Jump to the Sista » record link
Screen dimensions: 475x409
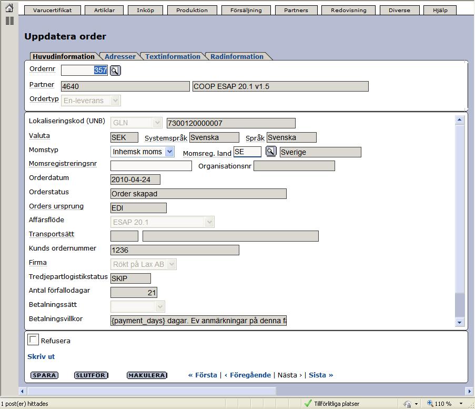[321, 375]
